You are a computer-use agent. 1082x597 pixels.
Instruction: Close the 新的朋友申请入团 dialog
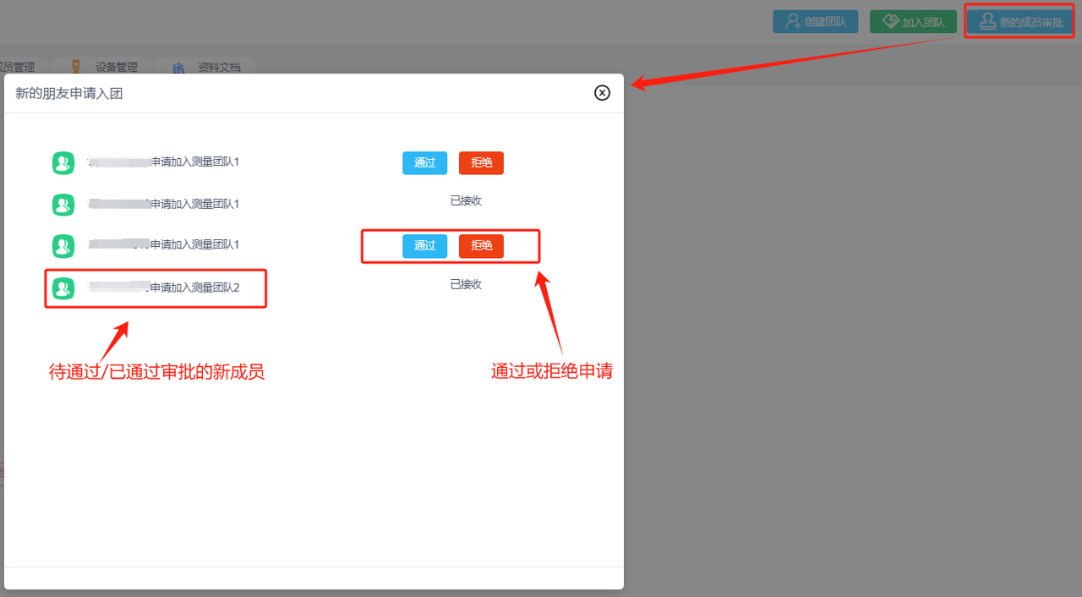tap(602, 93)
